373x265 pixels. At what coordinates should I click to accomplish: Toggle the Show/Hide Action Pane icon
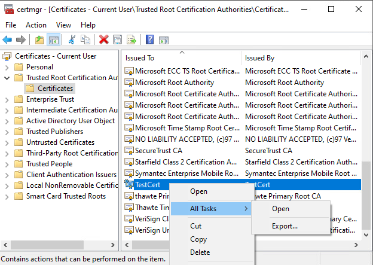coord(164,40)
